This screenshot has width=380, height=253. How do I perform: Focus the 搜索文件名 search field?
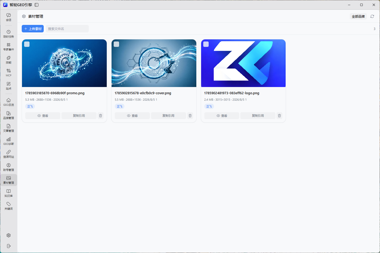[x=67, y=29]
